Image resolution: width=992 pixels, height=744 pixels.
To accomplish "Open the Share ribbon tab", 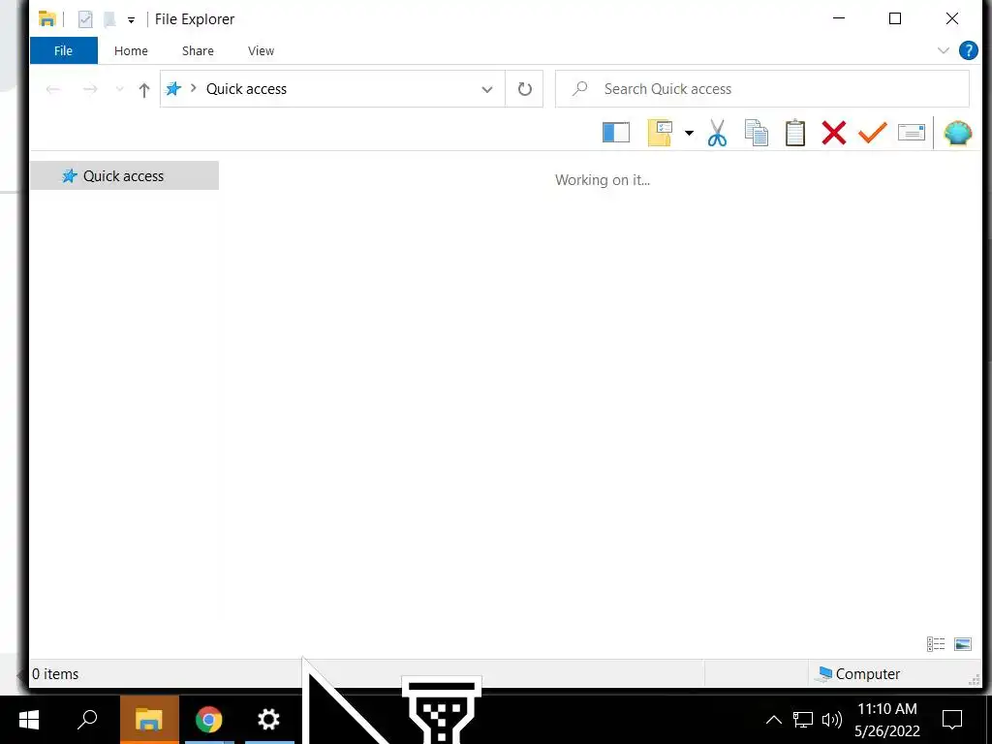I will click(198, 50).
